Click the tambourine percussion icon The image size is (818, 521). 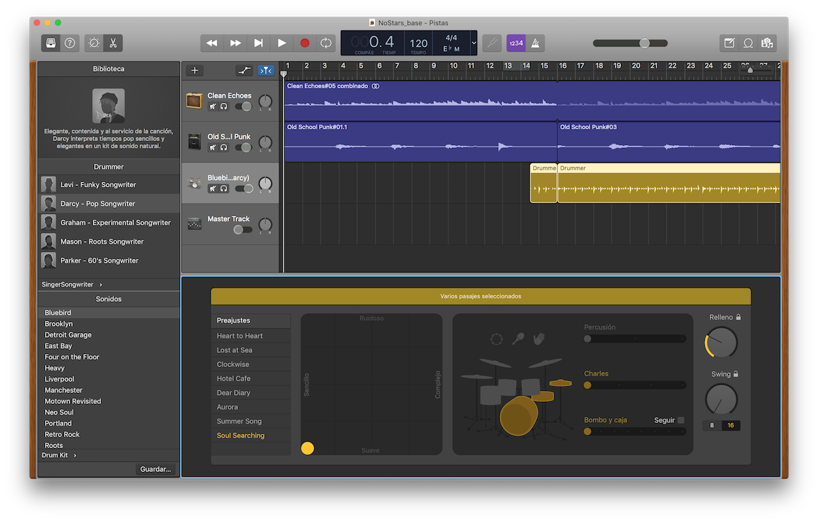[x=496, y=338]
